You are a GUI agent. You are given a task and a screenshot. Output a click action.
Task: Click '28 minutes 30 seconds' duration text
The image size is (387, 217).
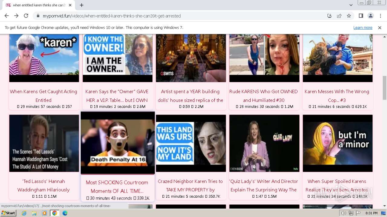[x=259, y=107]
